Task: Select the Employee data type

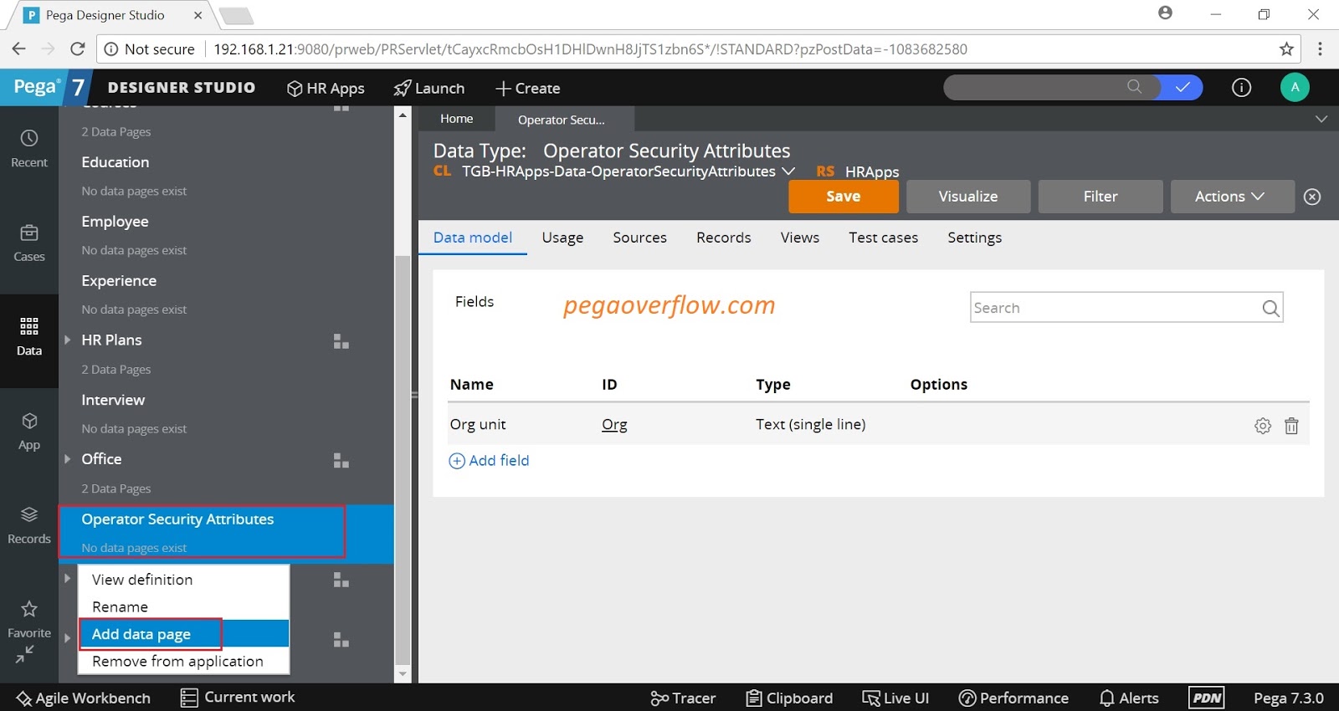Action: click(x=115, y=222)
